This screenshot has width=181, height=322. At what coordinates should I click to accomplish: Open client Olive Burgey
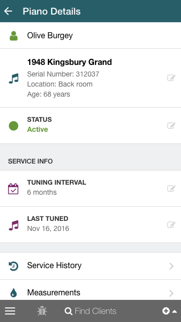pos(90,35)
